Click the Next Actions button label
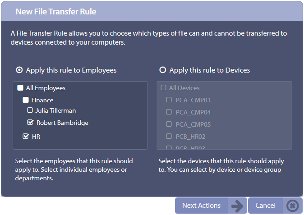This screenshot has height=215, width=304. (x=201, y=206)
